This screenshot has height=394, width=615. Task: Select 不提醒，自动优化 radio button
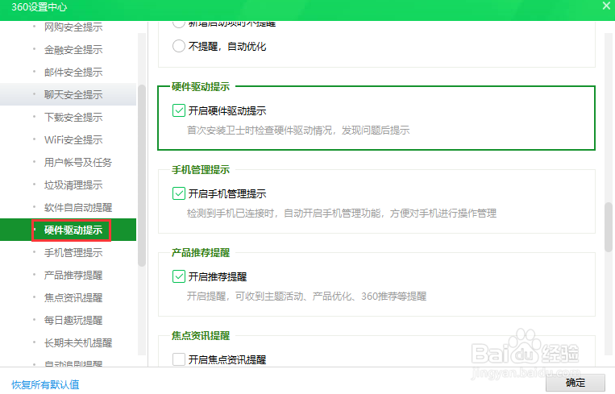179,46
